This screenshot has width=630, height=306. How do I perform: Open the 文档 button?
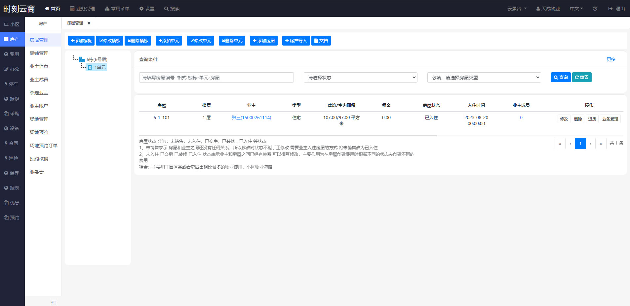click(321, 41)
